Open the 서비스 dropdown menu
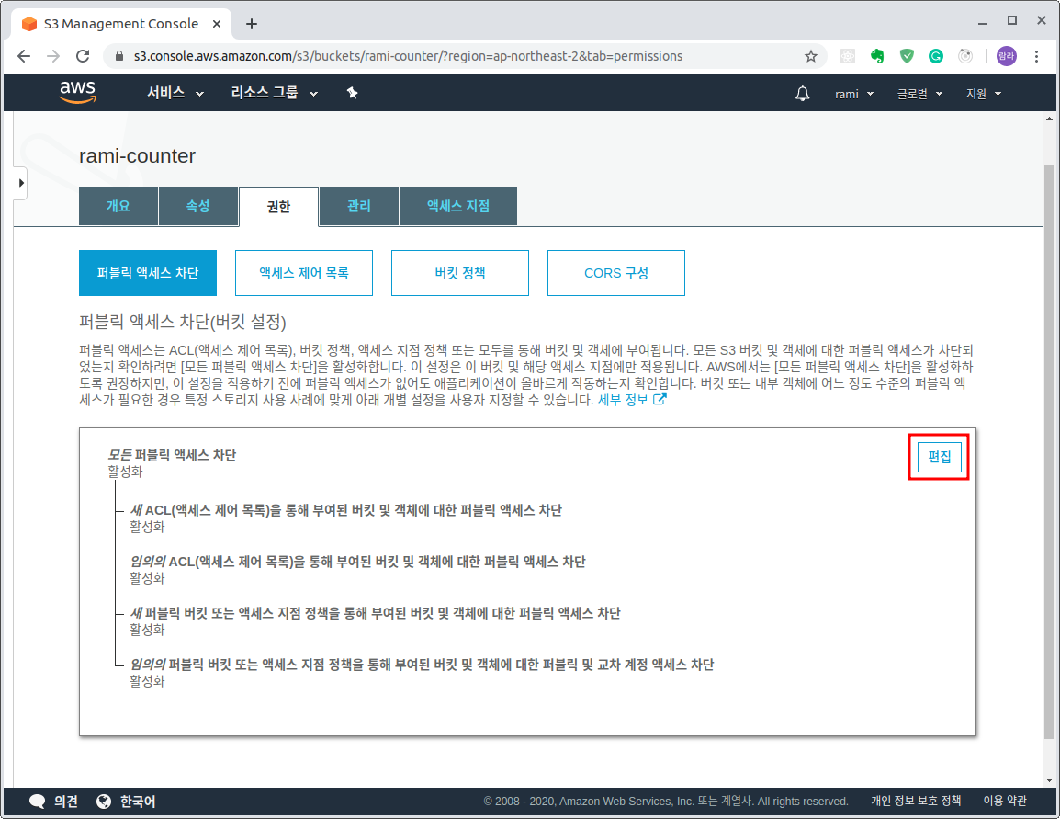The width and height of the screenshot is (1060, 819). pos(175,93)
